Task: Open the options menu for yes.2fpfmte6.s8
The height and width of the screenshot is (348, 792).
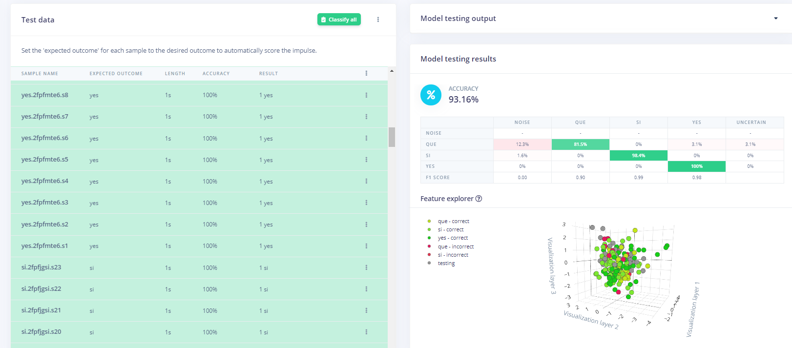Action: point(366,95)
